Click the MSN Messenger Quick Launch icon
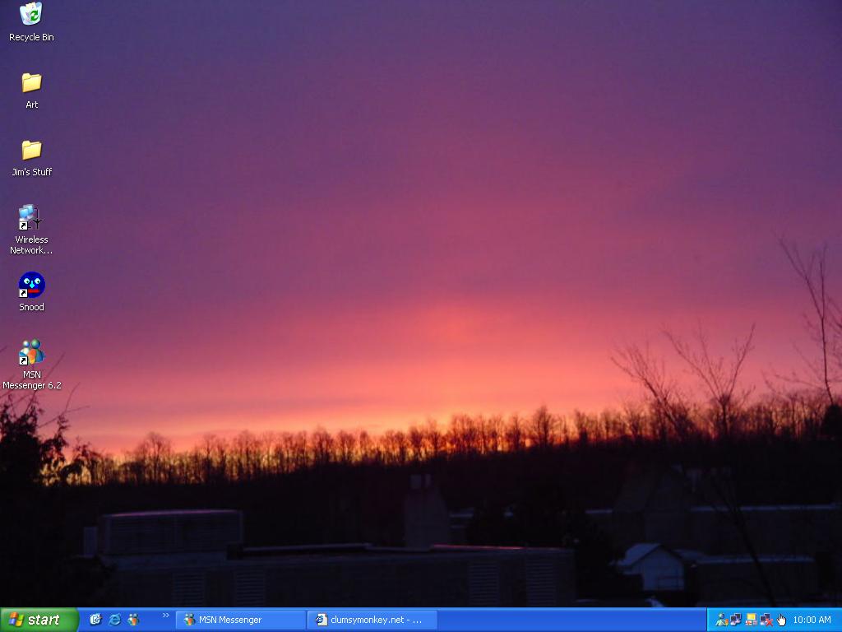The width and height of the screenshot is (842, 632). coord(133,620)
